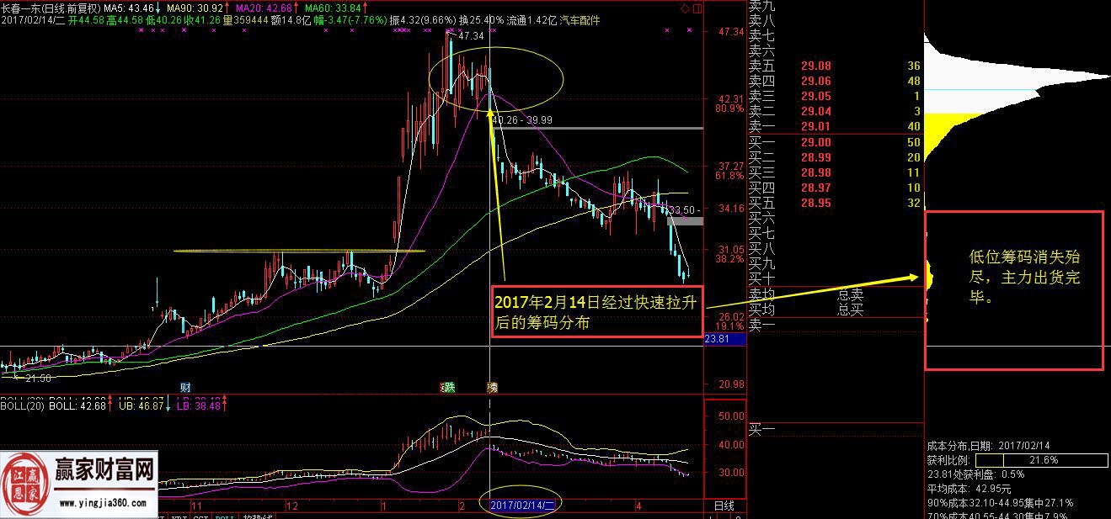The height and width of the screenshot is (519, 1111).
Task: Select the BOLL indicator tab
Action: click(224, 516)
